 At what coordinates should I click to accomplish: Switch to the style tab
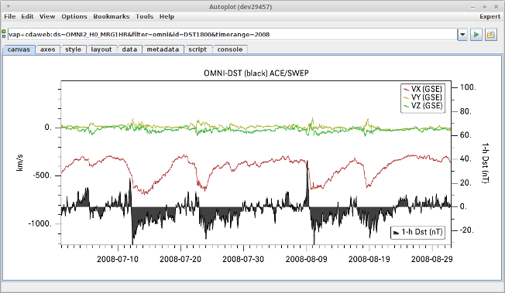coord(73,49)
